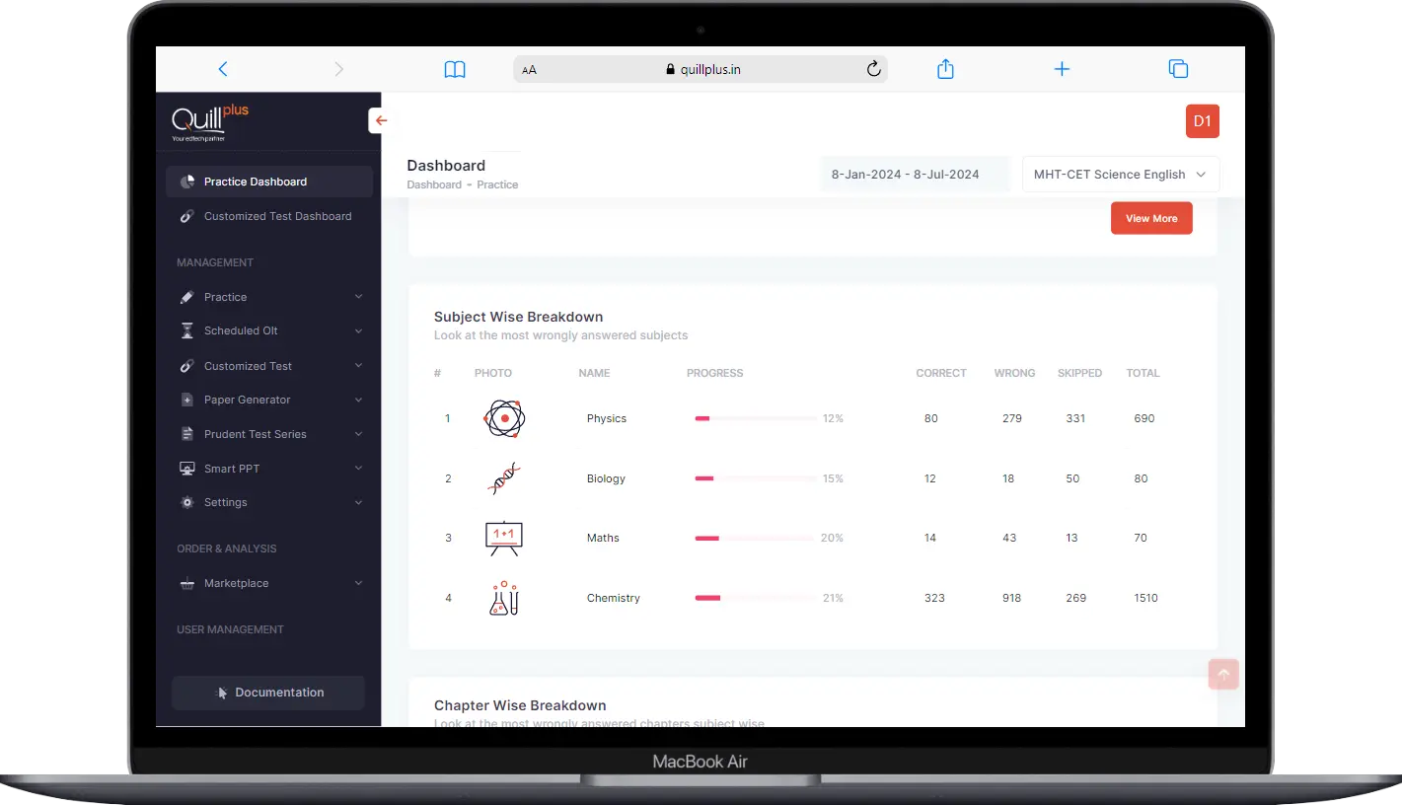Click the browser forward arrow
Image resolution: width=1402 pixels, height=805 pixels.
[338, 69]
